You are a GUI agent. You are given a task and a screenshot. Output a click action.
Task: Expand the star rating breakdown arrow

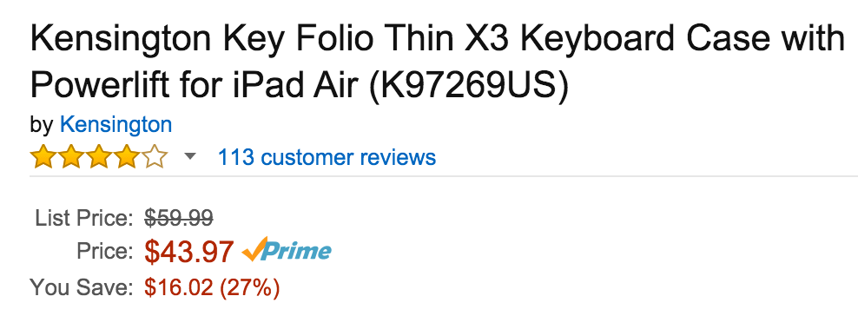[190, 157]
